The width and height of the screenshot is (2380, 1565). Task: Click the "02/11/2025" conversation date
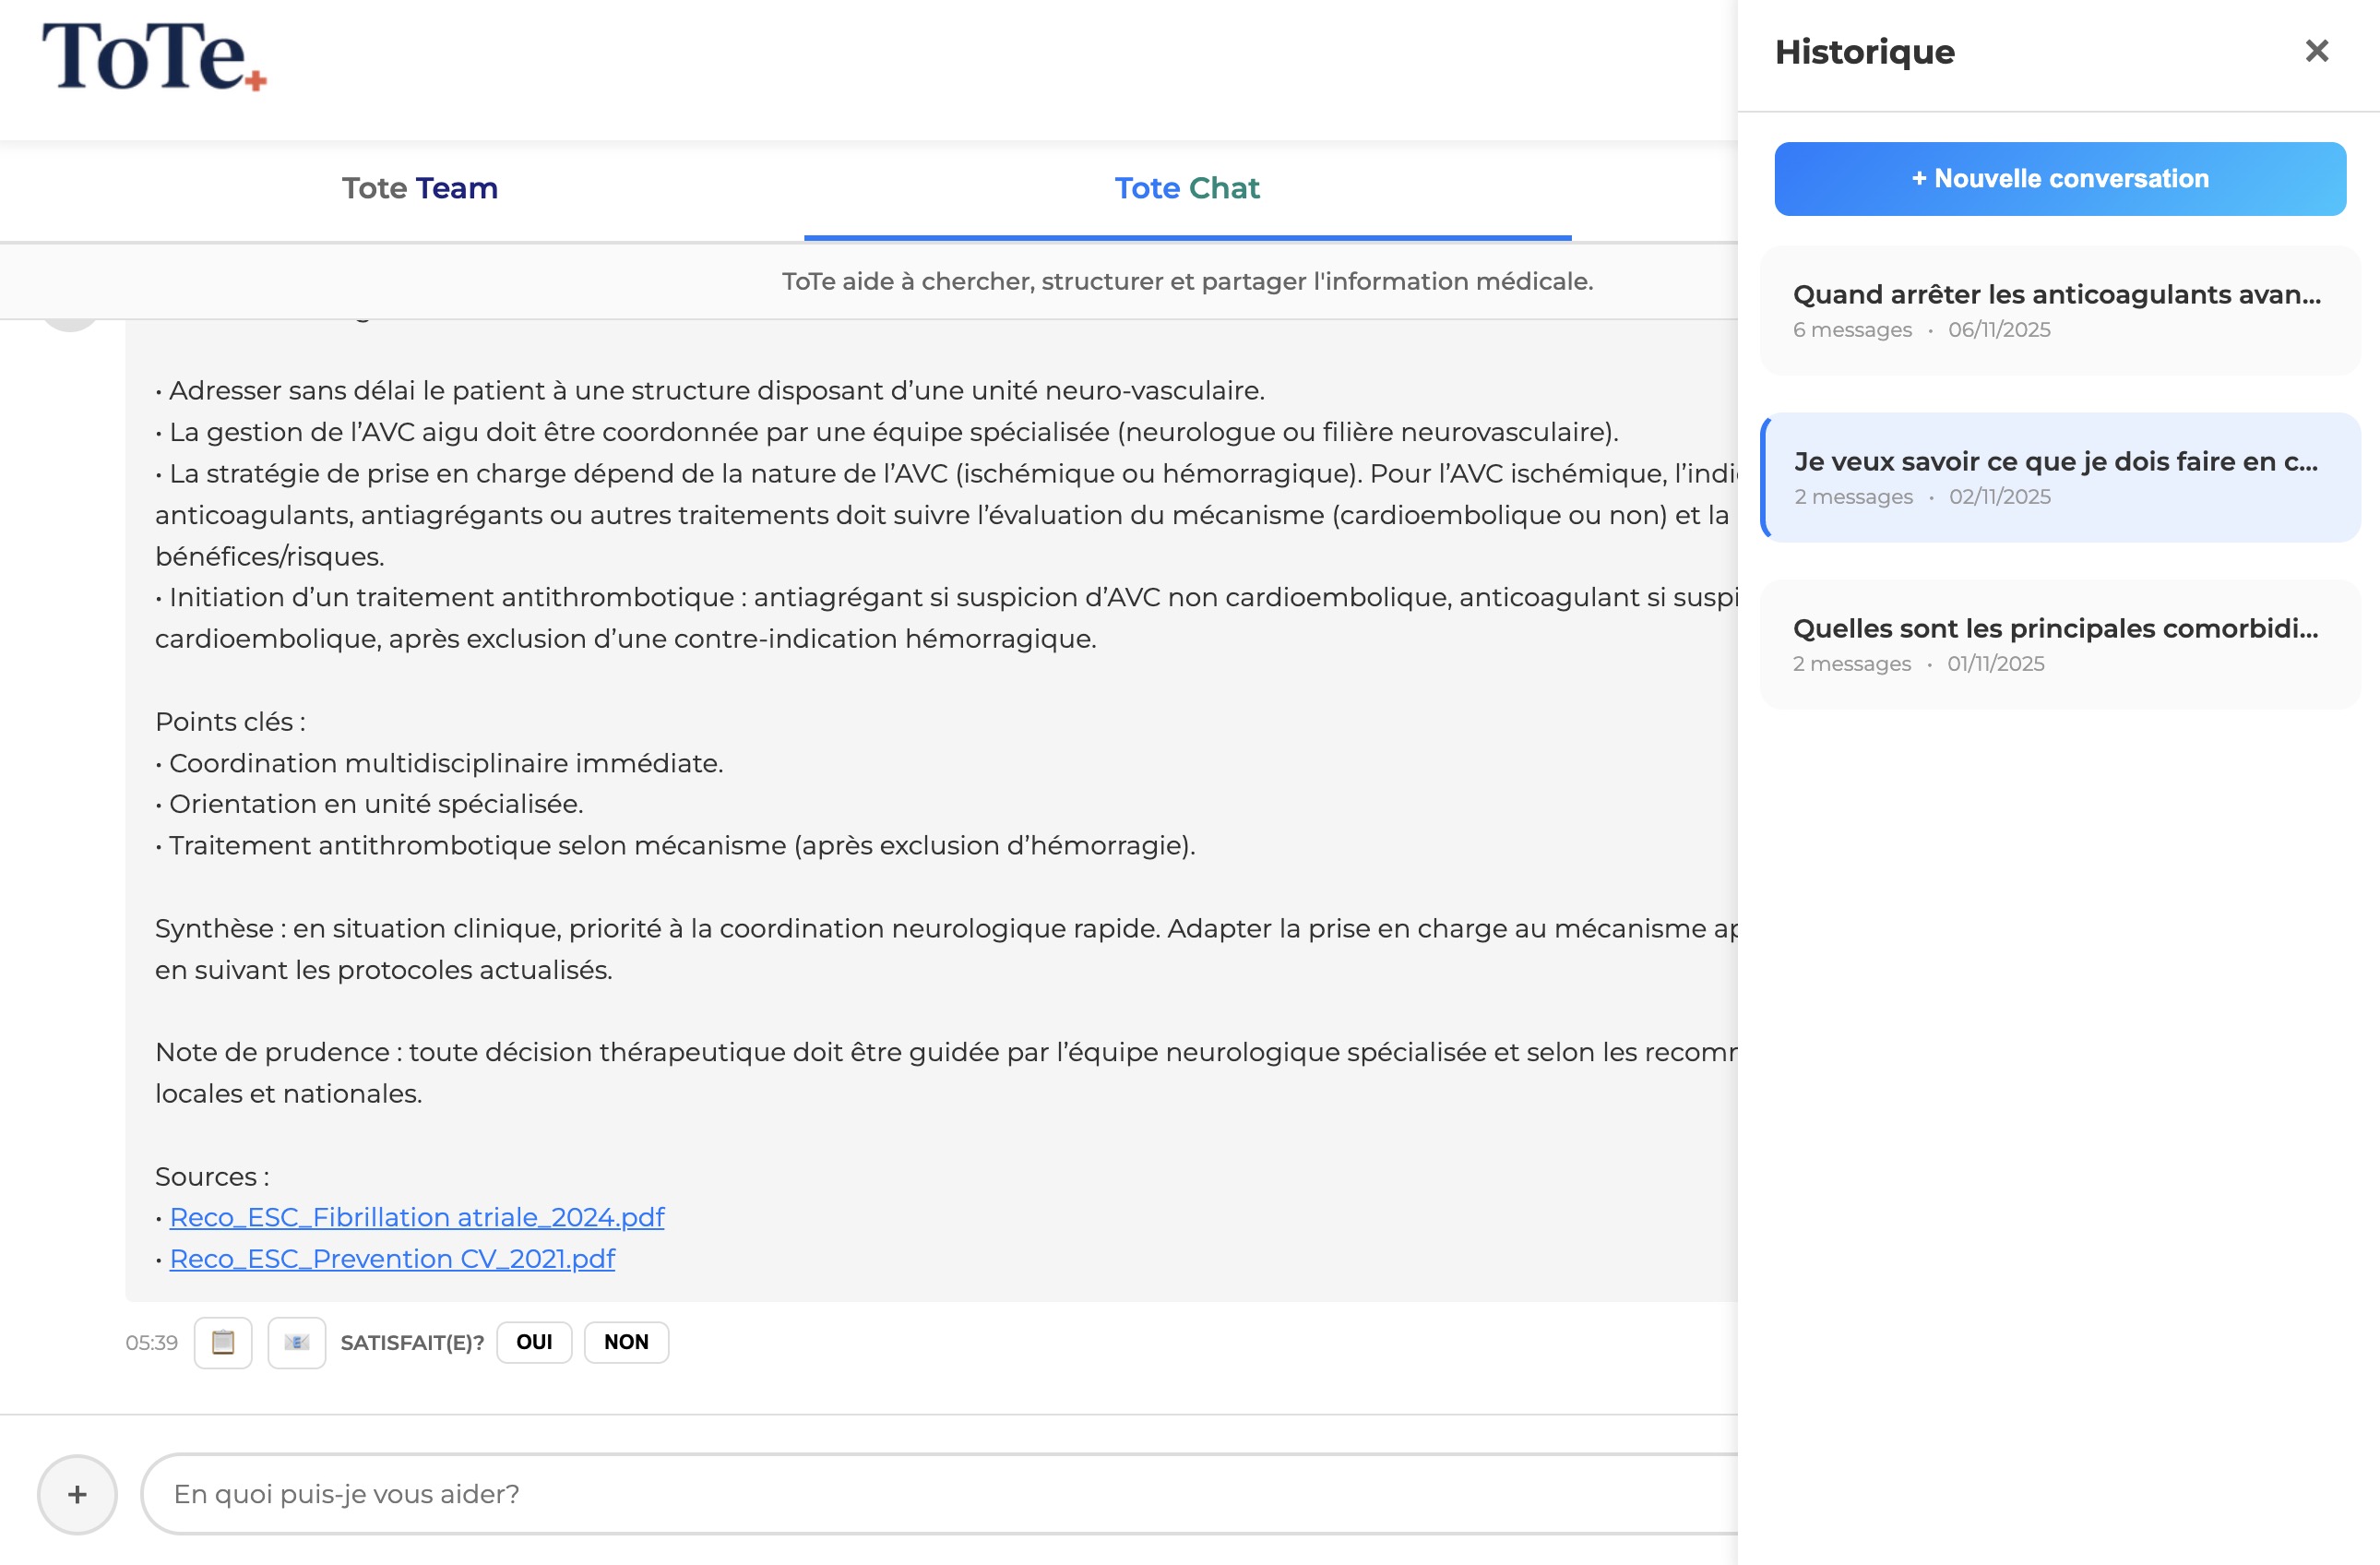click(1999, 496)
